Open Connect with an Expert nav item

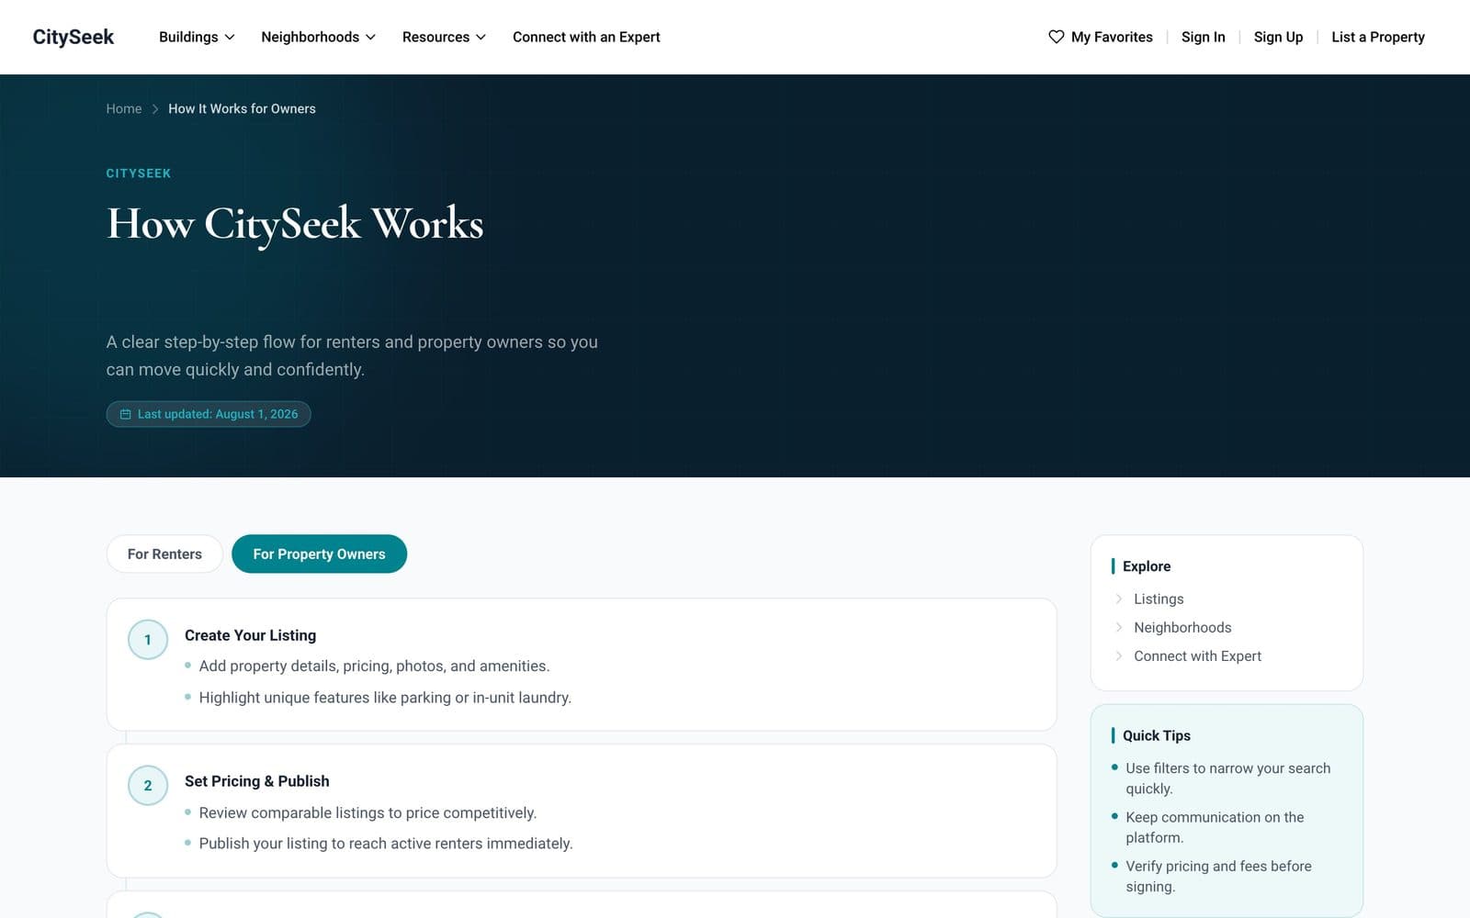click(x=586, y=37)
